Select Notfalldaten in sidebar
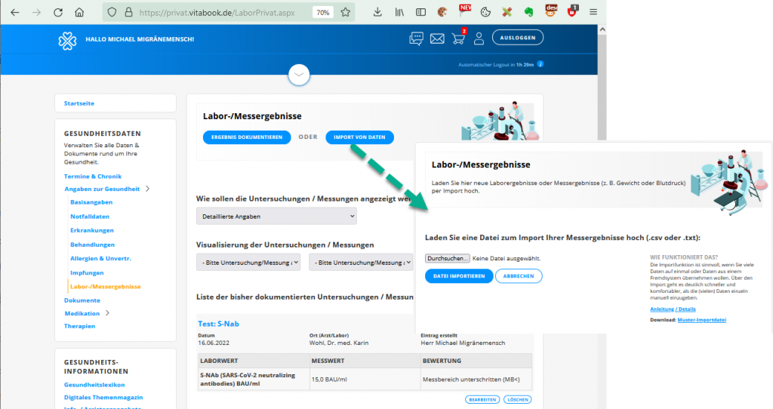 pos(90,217)
